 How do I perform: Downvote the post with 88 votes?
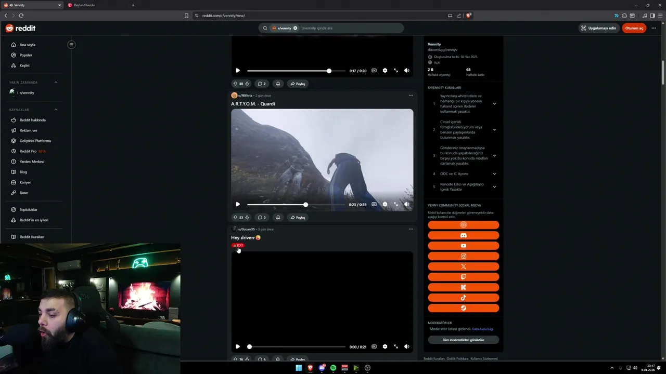(247, 84)
